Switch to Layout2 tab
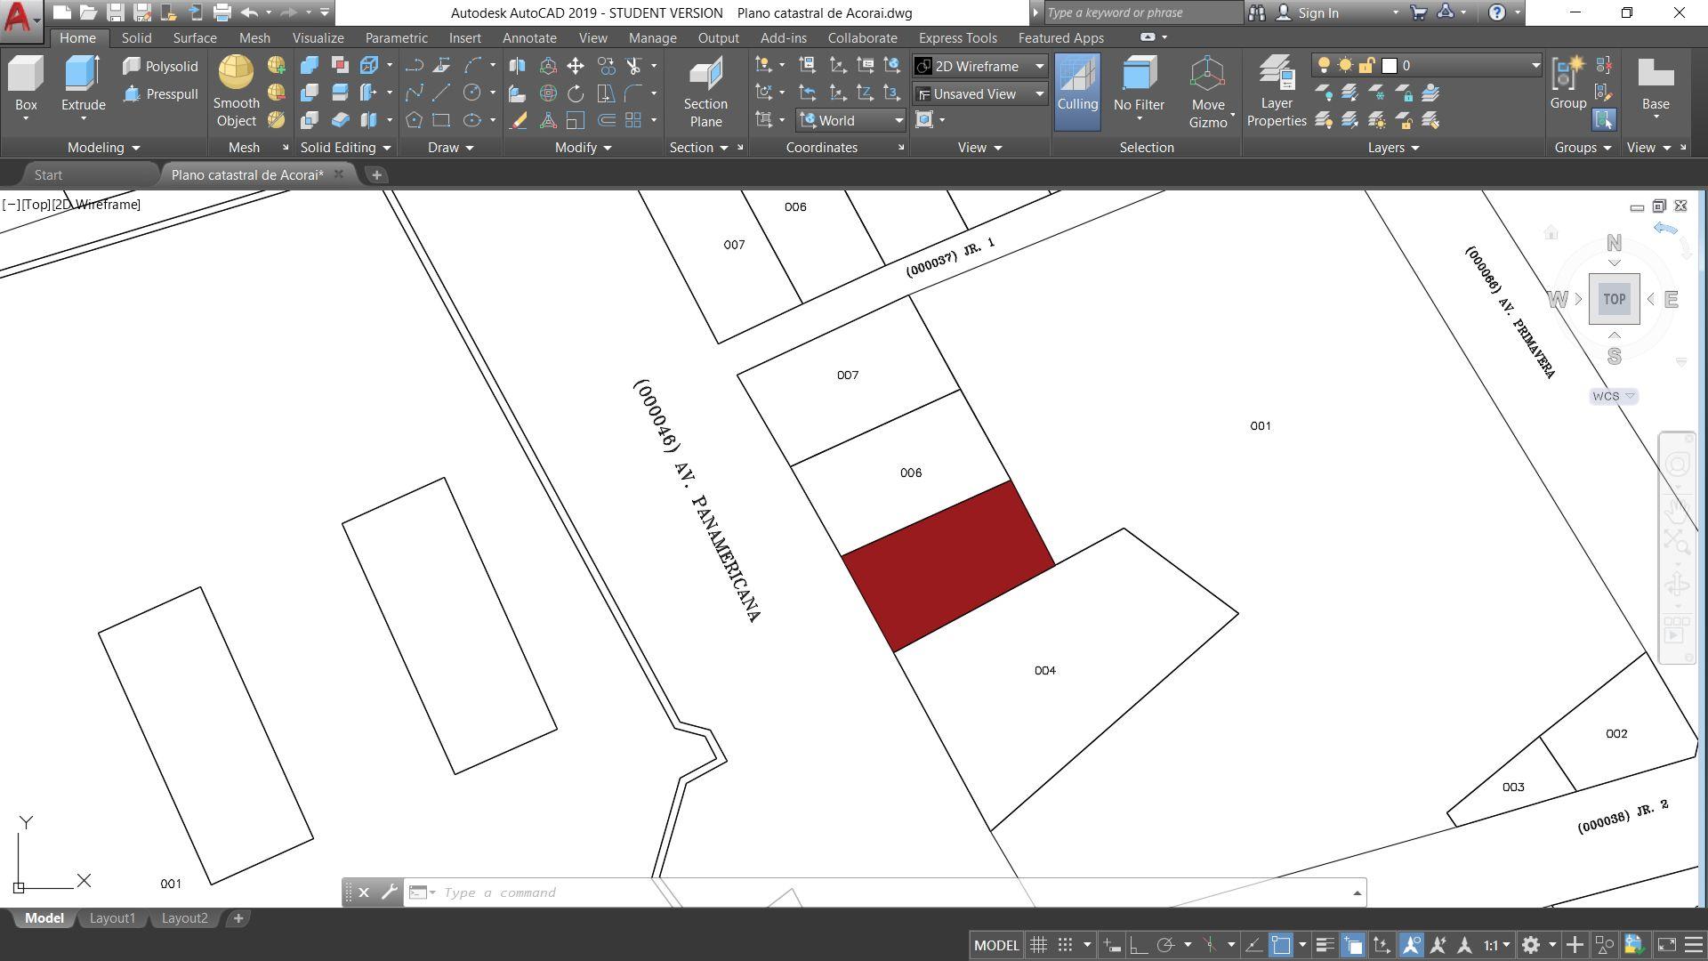This screenshot has width=1708, height=961. (184, 918)
